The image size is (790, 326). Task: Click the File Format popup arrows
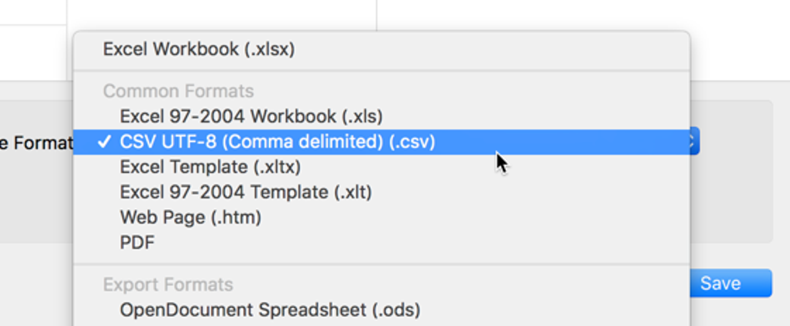[694, 142]
